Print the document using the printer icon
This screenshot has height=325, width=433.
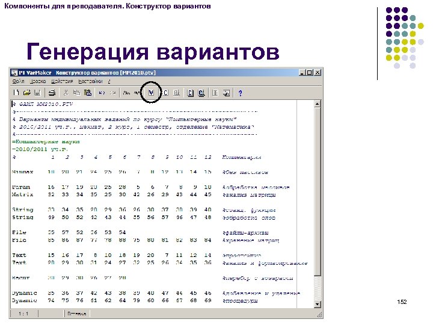pyautogui.click(x=52, y=93)
